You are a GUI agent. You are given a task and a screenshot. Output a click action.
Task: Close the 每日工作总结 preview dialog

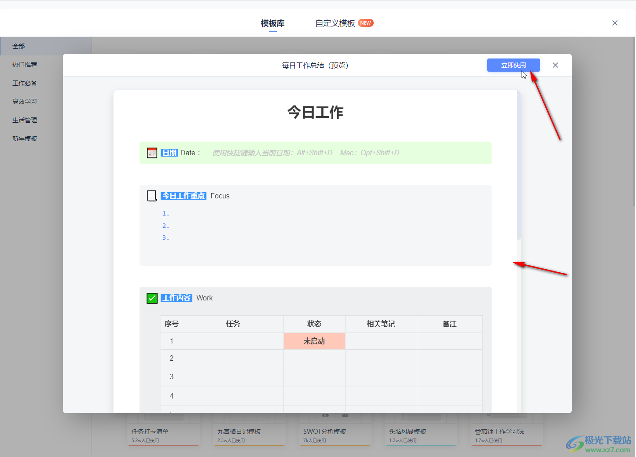tap(555, 65)
